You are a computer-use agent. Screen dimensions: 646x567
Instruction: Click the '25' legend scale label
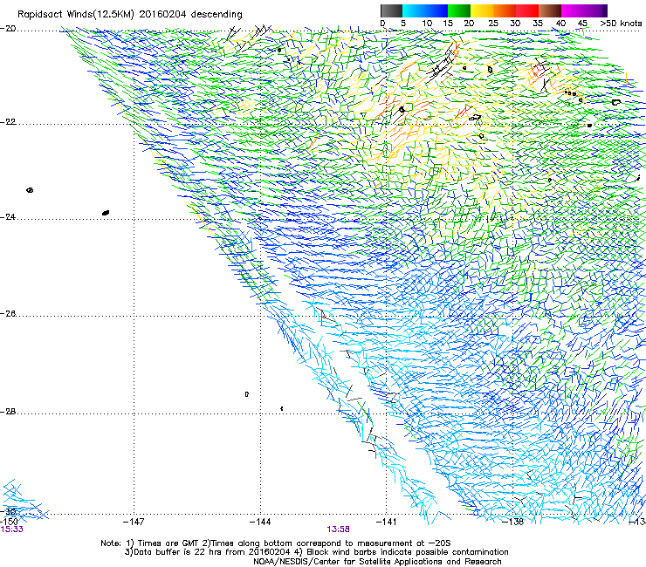(x=492, y=24)
